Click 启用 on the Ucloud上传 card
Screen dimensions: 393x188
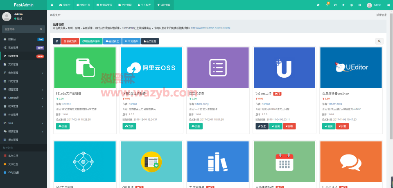click(276, 126)
